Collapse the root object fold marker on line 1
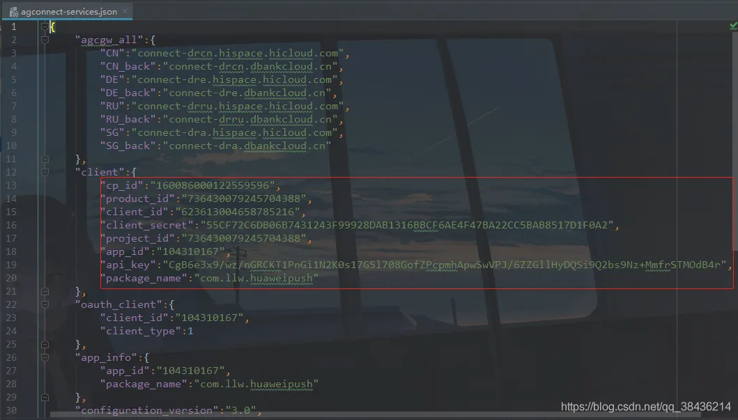Image resolution: width=738 pixels, height=420 pixels. [45, 26]
